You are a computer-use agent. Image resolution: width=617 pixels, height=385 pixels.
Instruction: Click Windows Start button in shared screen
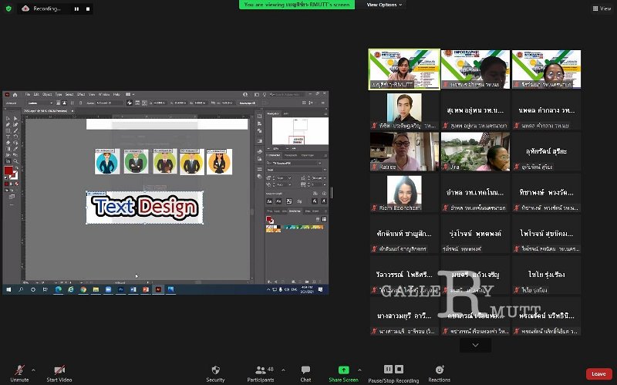[x=8, y=289]
